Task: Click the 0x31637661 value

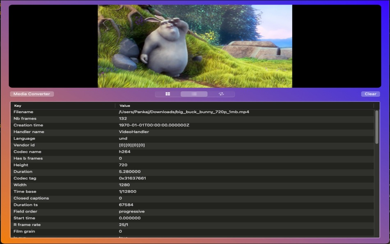Action: coord(132,178)
